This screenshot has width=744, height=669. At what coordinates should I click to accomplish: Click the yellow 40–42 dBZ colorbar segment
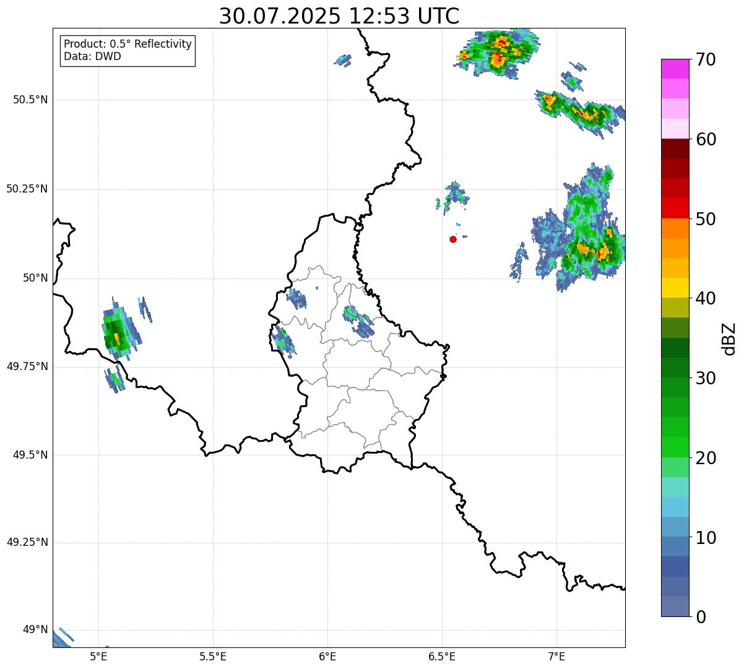pos(675,288)
